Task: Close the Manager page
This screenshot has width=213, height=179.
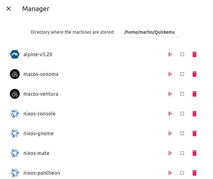Action: point(9,9)
